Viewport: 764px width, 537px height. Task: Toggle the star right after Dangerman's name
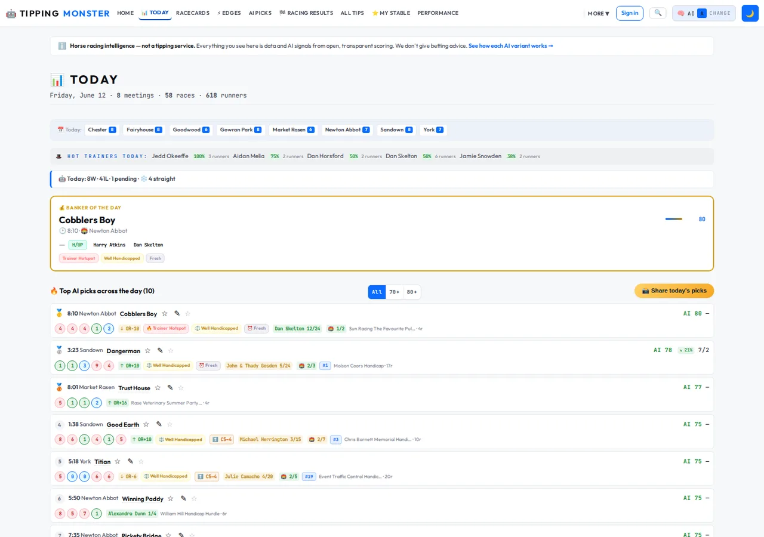coord(147,350)
